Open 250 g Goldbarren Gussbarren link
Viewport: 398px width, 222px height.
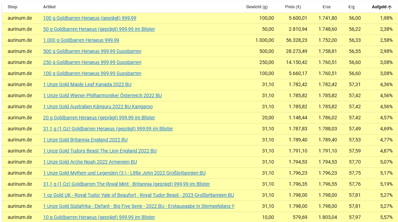pyautogui.click(x=92, y=63)
